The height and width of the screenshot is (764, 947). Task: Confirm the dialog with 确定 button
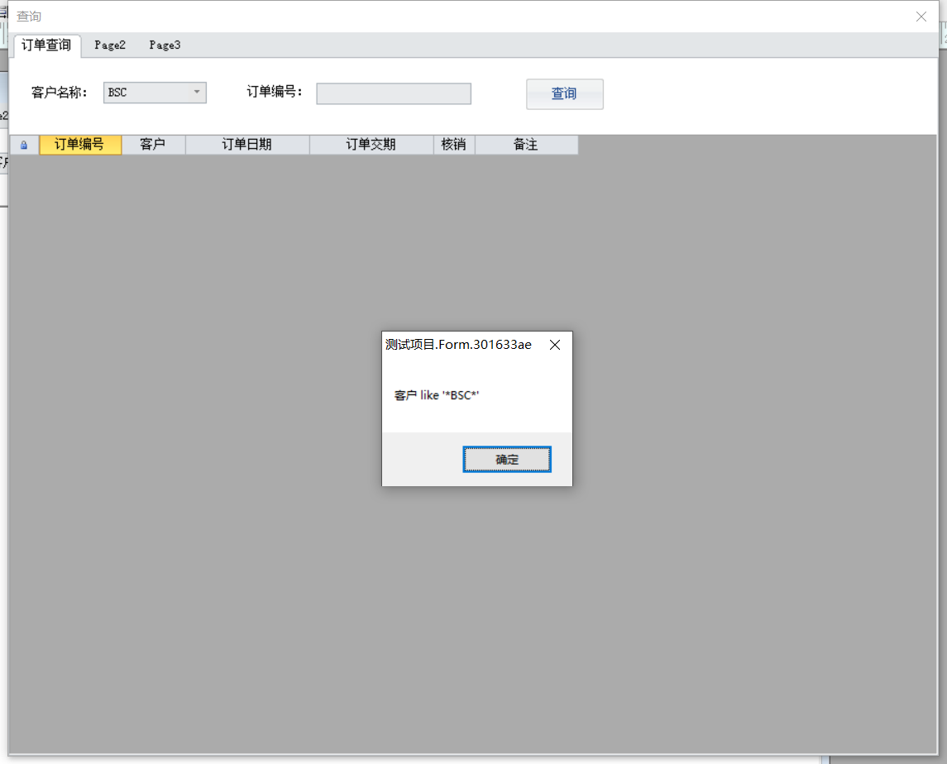(507, 460)
